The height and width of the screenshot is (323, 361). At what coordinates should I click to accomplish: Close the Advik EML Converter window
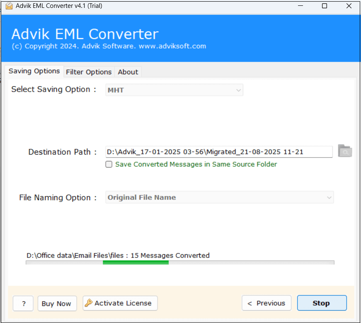(349, 6)
